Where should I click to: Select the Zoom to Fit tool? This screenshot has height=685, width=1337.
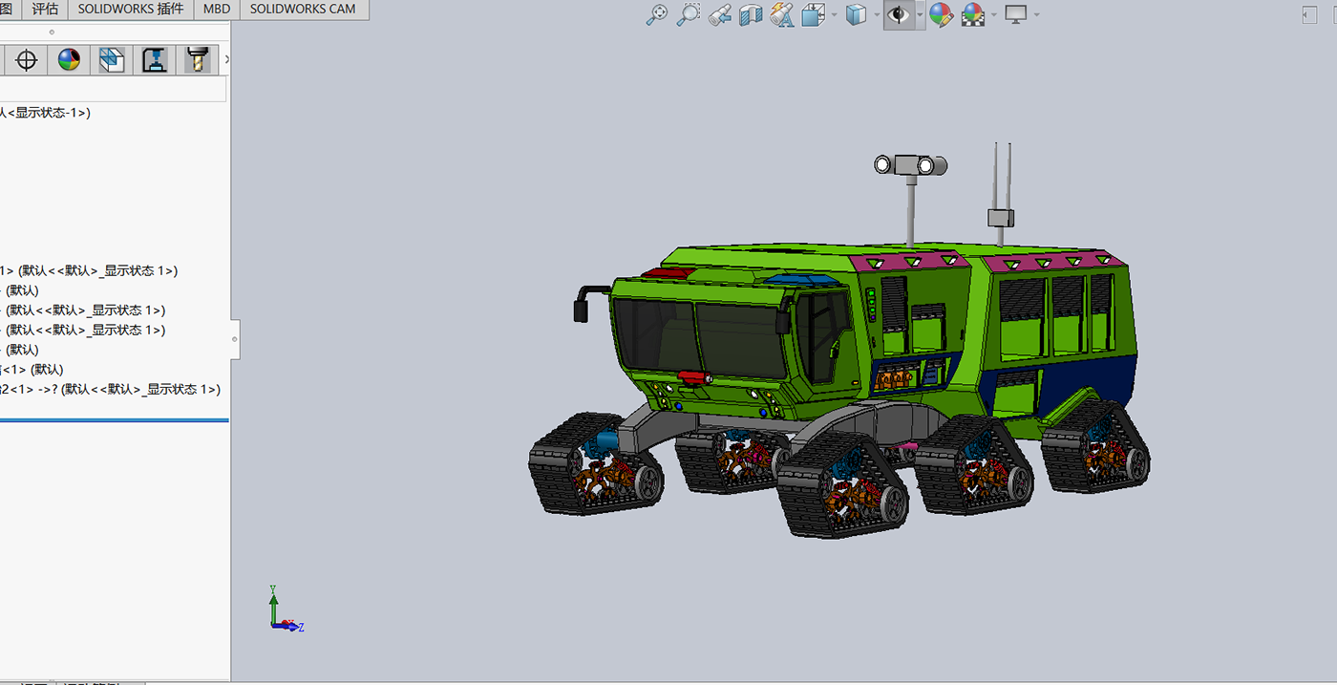tap(657, 15)
